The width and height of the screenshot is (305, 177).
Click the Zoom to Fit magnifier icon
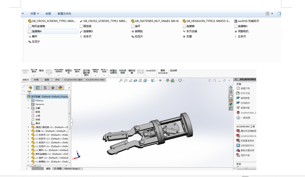[121, 81]
